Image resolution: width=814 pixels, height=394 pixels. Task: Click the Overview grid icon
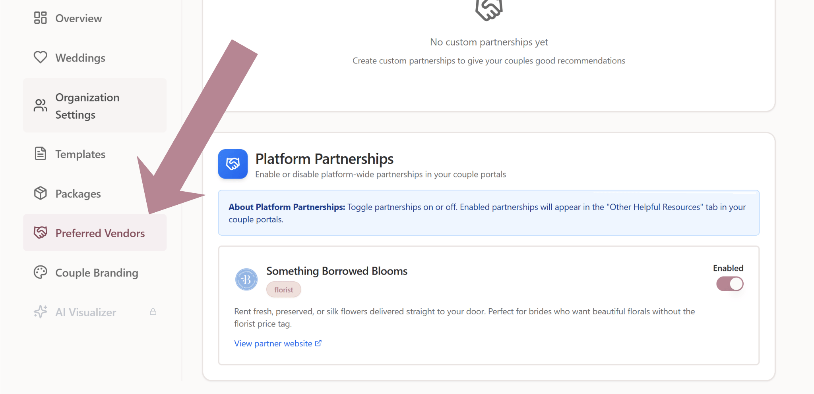click(40, 18)
